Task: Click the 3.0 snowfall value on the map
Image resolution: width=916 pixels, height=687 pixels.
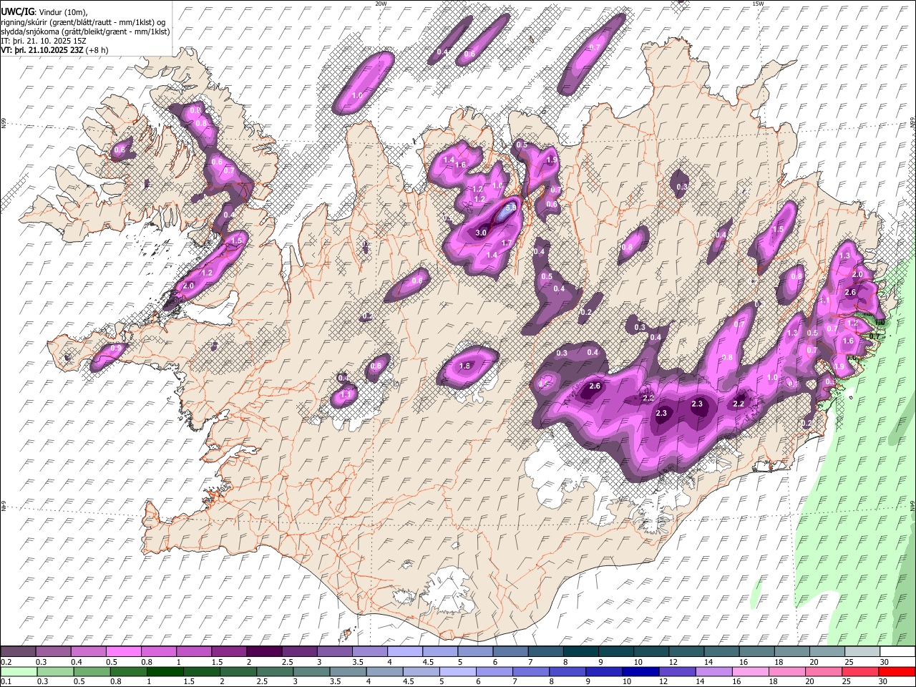Action: pos(481,233)
